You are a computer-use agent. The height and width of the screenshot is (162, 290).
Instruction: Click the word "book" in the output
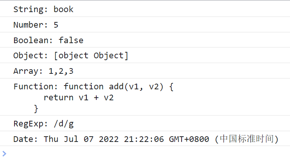pyautogui.click(x=64, y=9)
